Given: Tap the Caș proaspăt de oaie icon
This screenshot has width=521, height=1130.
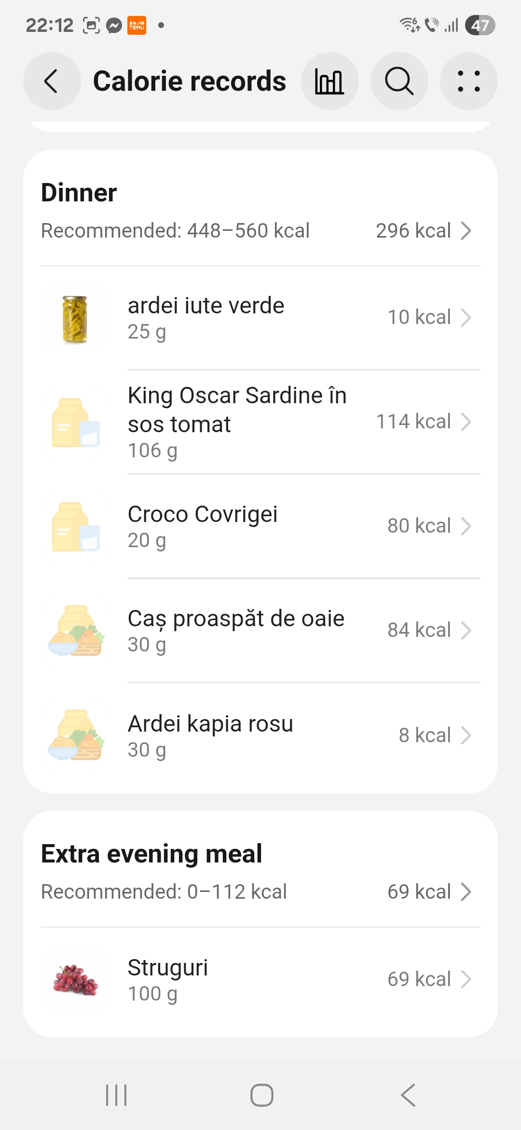Looking at the screenshot, I should click(75, 631).
